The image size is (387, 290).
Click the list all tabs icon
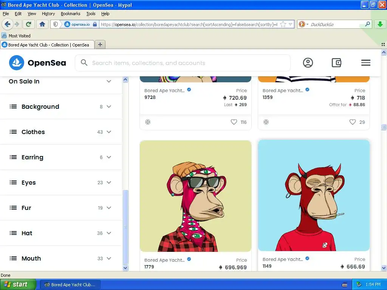coord(383,45)
